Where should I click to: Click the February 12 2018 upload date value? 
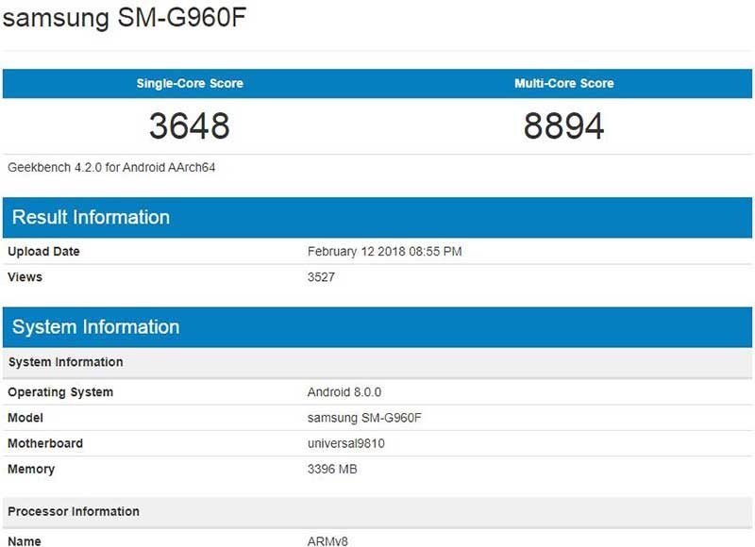click(x=384, y=252)
